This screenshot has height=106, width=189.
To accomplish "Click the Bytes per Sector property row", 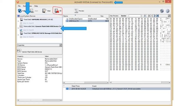I will [x=40, y=82].
